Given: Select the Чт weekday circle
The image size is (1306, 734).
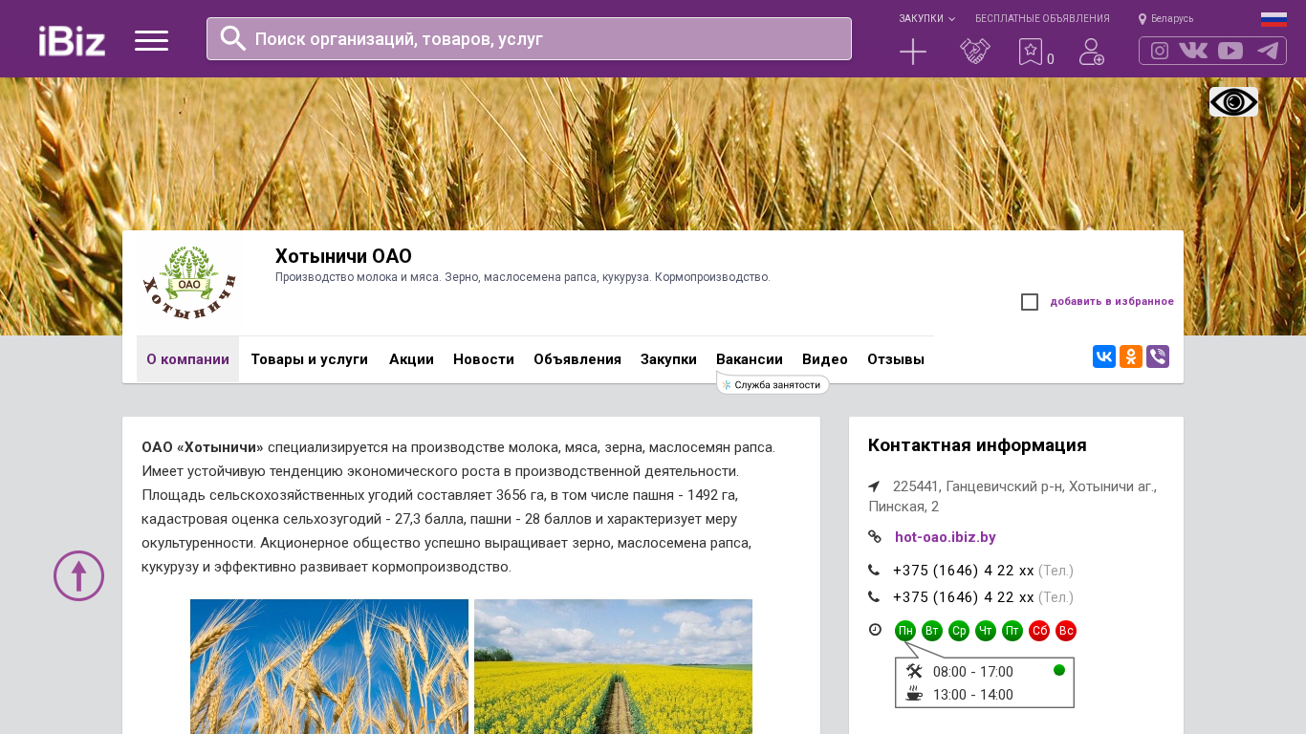Looking at the screenshot, I should (x=986, y=631).
